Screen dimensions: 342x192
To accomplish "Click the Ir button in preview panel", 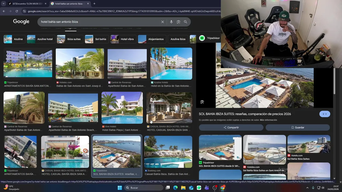I will (x=325, y=114).
